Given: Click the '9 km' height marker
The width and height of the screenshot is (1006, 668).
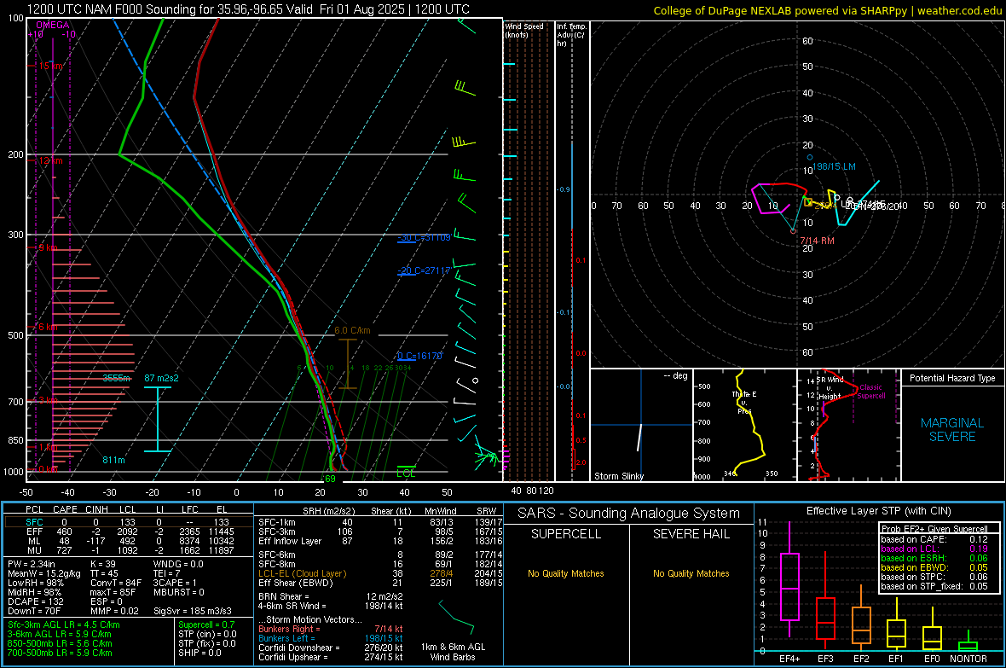Looking at the screenshot, I should 48,247.
